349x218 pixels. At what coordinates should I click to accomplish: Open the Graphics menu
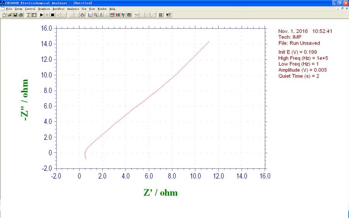[x=44, y=9]
